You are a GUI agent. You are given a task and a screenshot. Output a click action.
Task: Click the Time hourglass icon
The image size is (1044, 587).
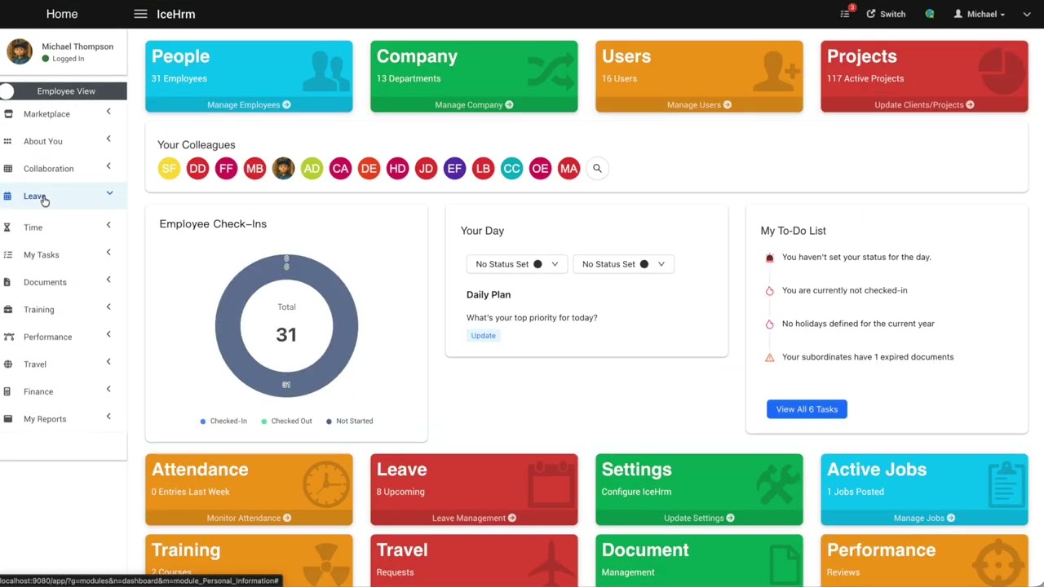point(7,227)
